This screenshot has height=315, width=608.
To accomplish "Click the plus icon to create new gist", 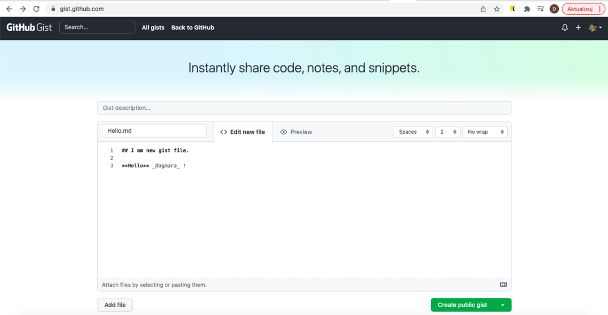I will (578, 27).
